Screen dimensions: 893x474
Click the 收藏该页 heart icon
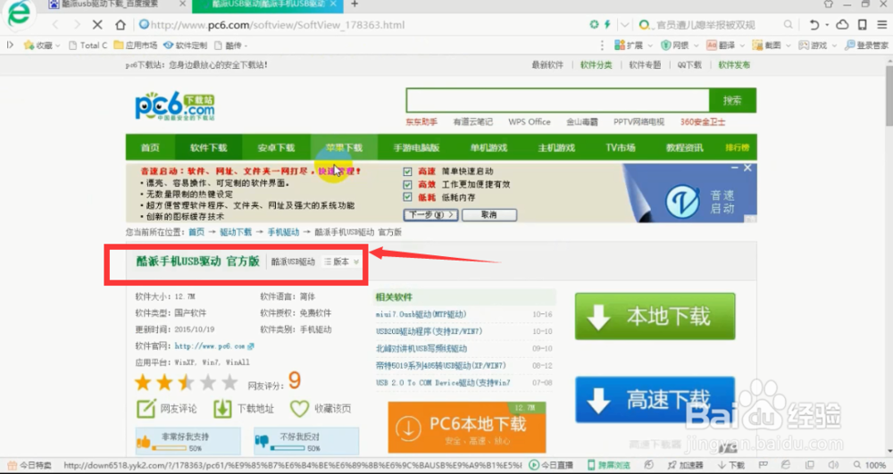coord(299,409)
